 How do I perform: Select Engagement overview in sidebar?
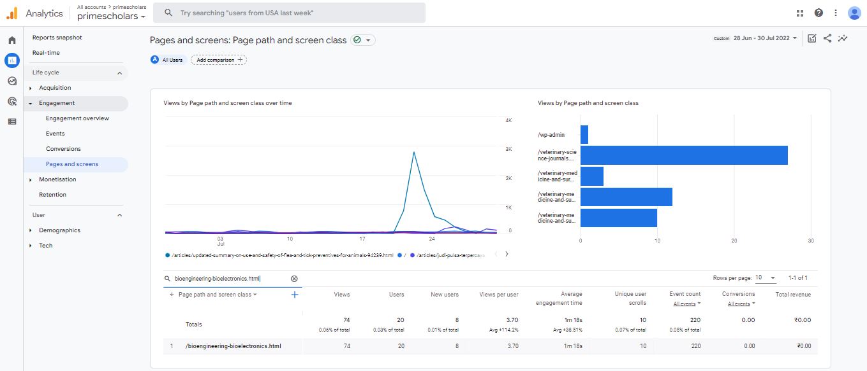coord(77,118)
